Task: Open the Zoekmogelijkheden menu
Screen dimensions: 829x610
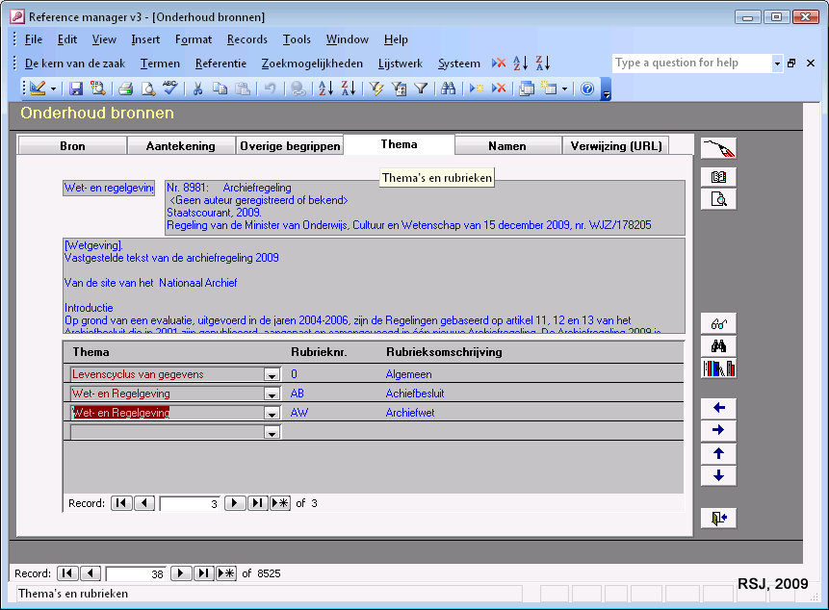Action: 312,64
